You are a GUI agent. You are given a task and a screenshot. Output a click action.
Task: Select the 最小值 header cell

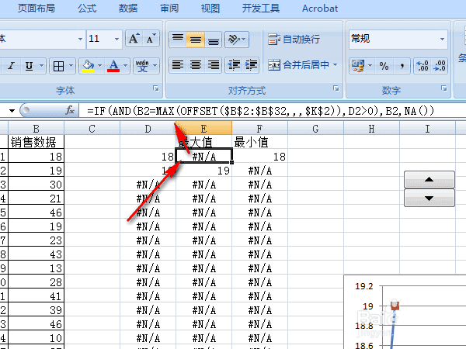pyautogui.click(x=259, y=142)
